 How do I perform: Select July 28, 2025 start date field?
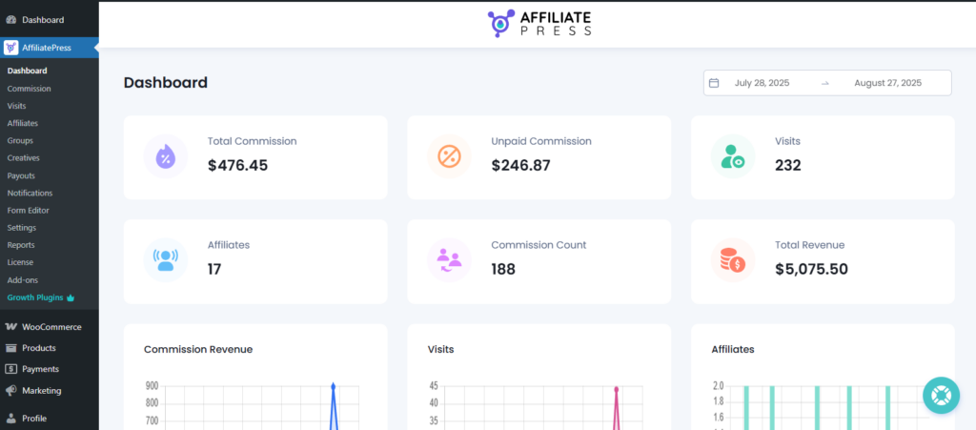762,83
